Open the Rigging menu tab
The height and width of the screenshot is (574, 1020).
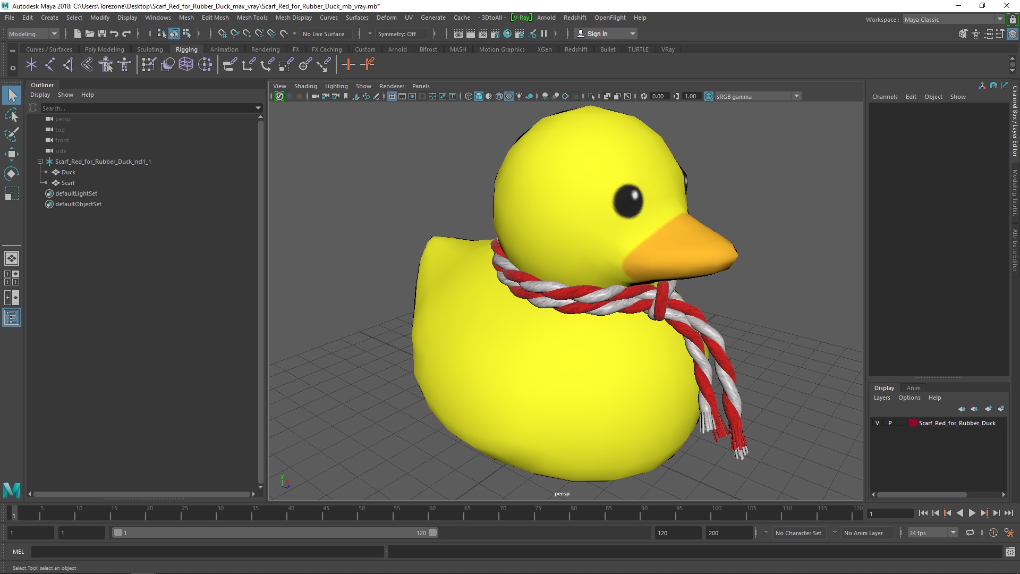[x=186, y=49]
